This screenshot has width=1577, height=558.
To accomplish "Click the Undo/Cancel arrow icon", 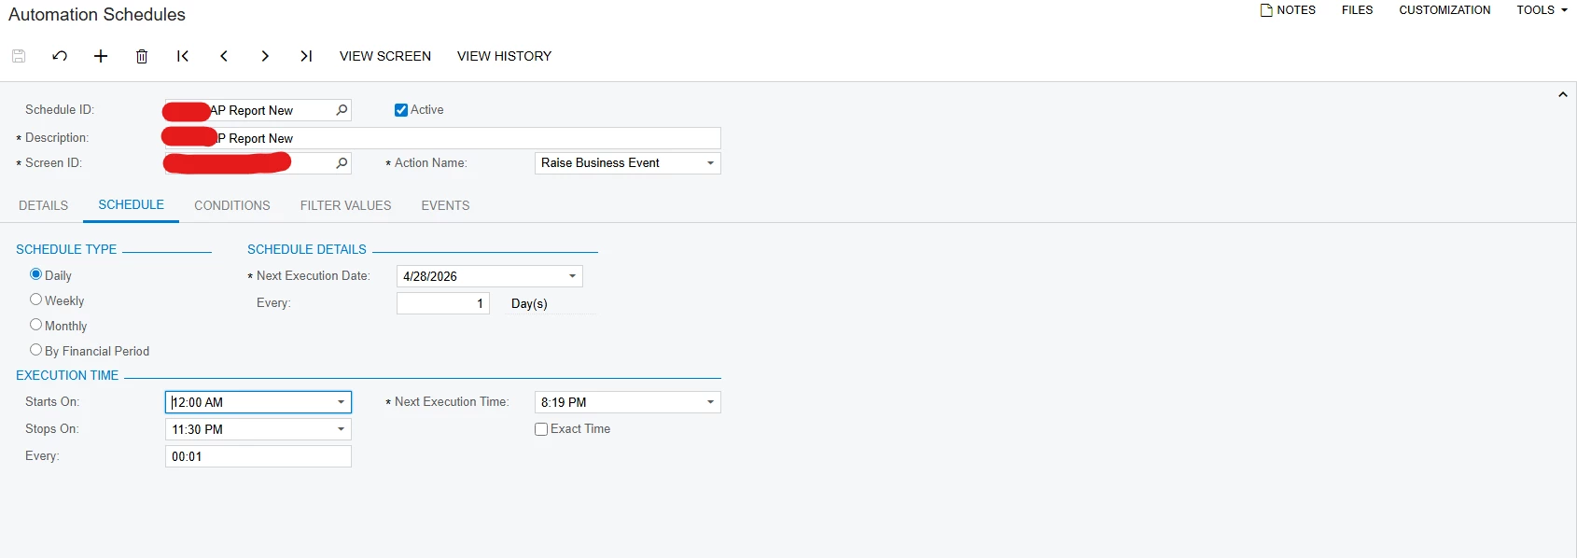I will (x=60, y=56).
